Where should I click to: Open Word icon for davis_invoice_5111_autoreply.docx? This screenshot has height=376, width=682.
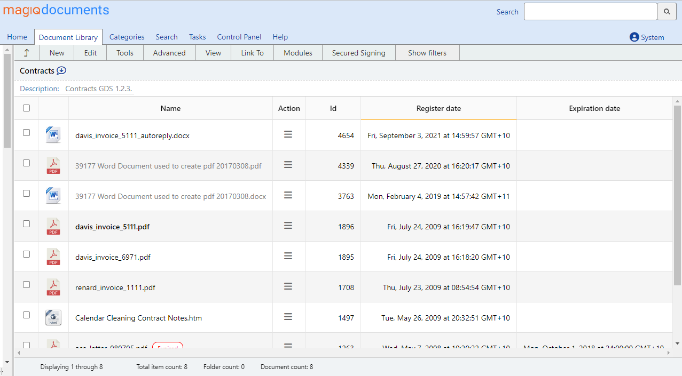tap(53, 135)
